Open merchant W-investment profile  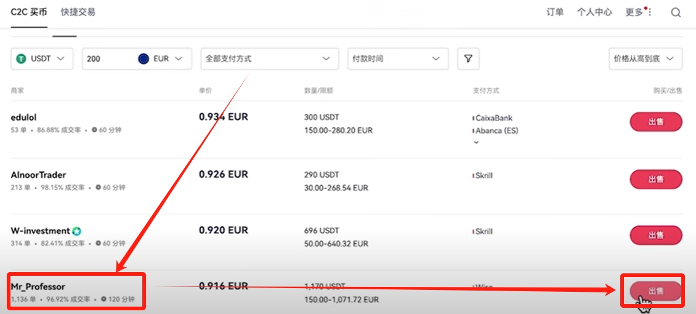41,231
